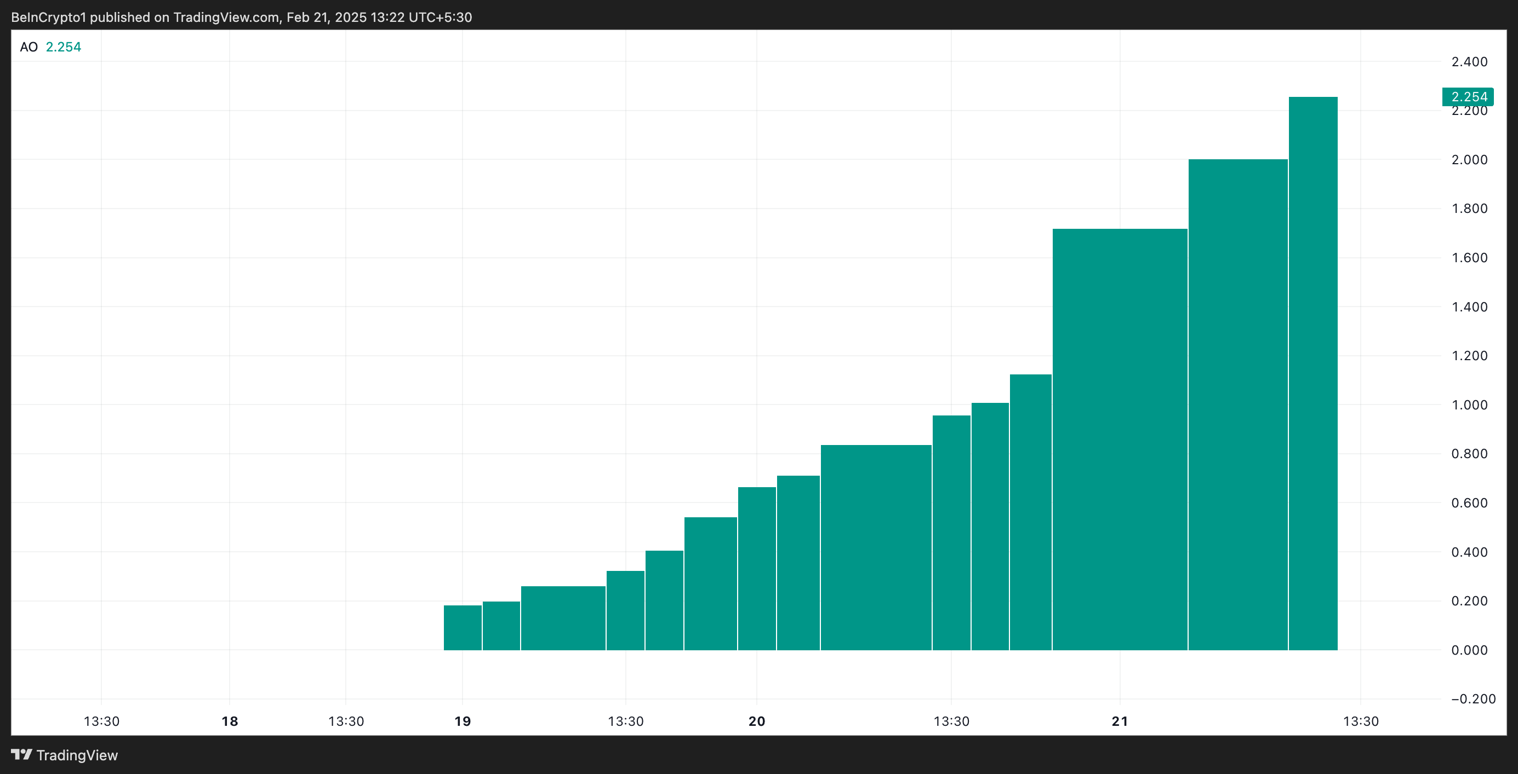Image resolution: width=1518 pixels, height=774 pixels.
Task: Click the date label 18 on time axis
Action: pyautogui.click(x=230, y=721)
